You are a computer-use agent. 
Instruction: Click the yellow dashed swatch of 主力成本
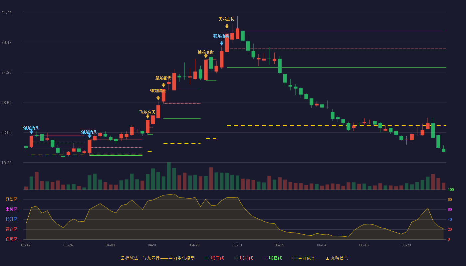(294, 258)
